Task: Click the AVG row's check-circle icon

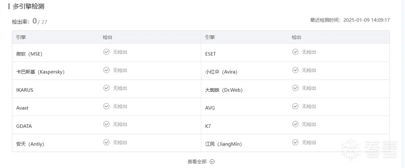Action: point(295,106)
